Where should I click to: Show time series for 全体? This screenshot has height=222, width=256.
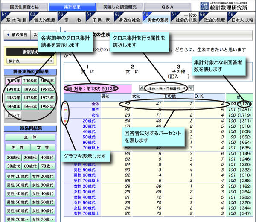30,137
